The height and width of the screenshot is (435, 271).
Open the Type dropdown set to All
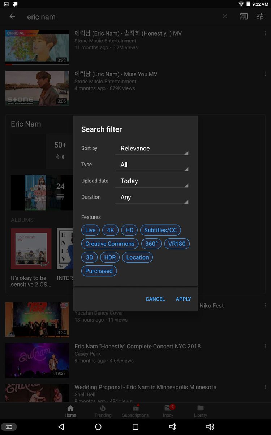pos(152,165)
